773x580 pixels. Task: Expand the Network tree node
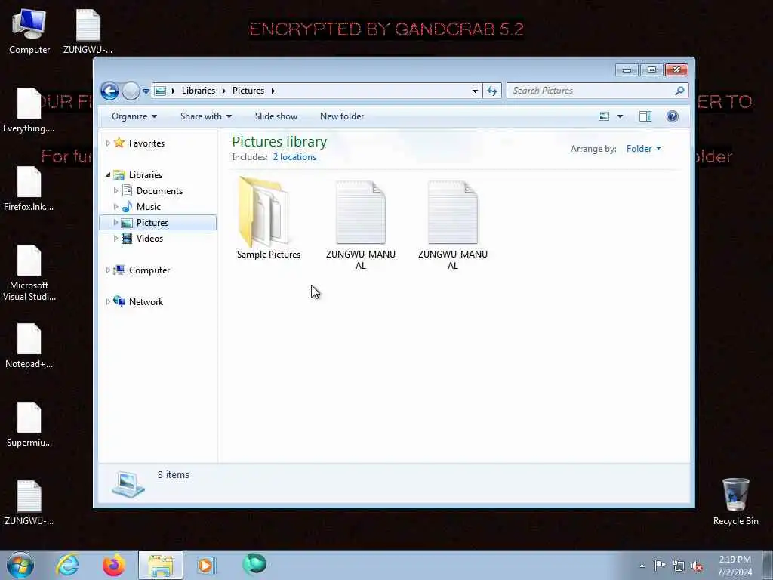click(108, 302)
